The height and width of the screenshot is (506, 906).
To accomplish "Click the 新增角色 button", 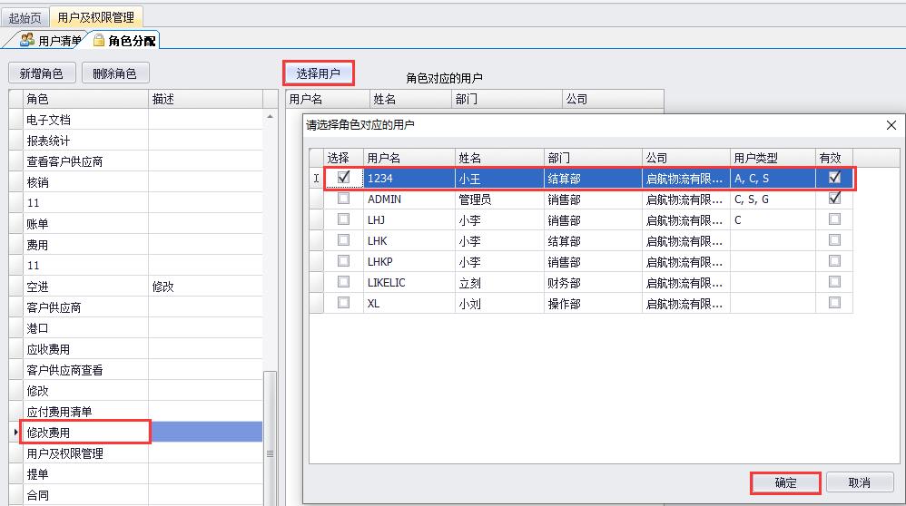I will (42, 73).
